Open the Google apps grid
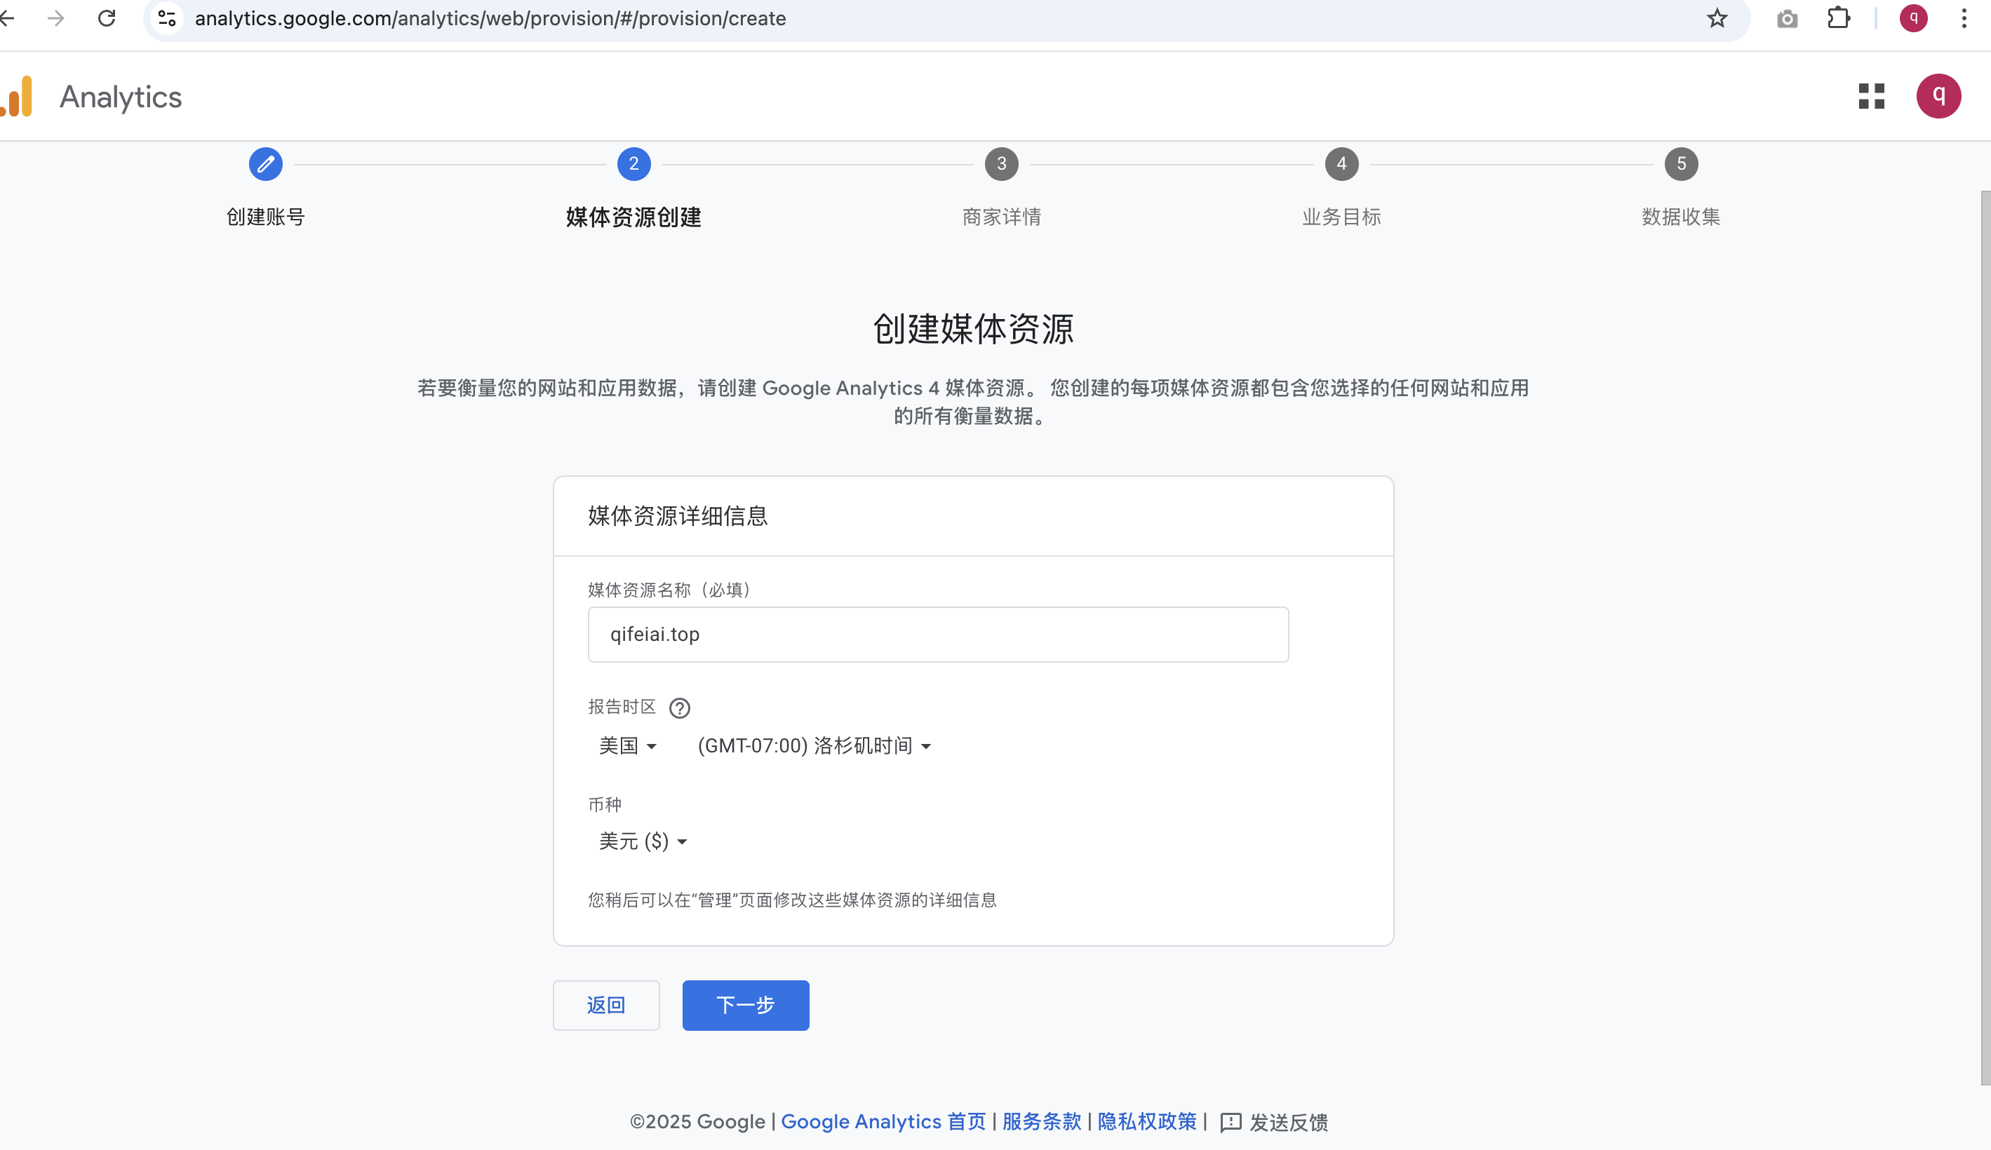This screenshot has width=1991, height=1150. (1871, 96)
